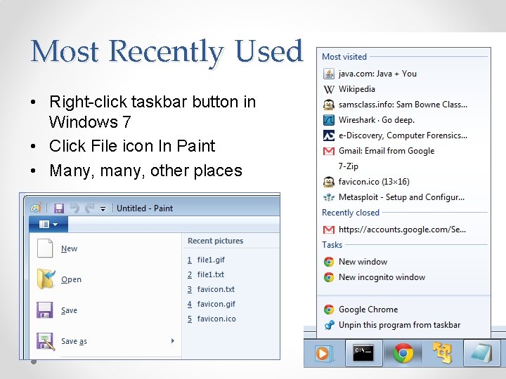Image resolution: width=506 pixels, height=379 pixels.
Task: Click Chrome icon beside Google Chrome entry
Action: coord(328,310)
